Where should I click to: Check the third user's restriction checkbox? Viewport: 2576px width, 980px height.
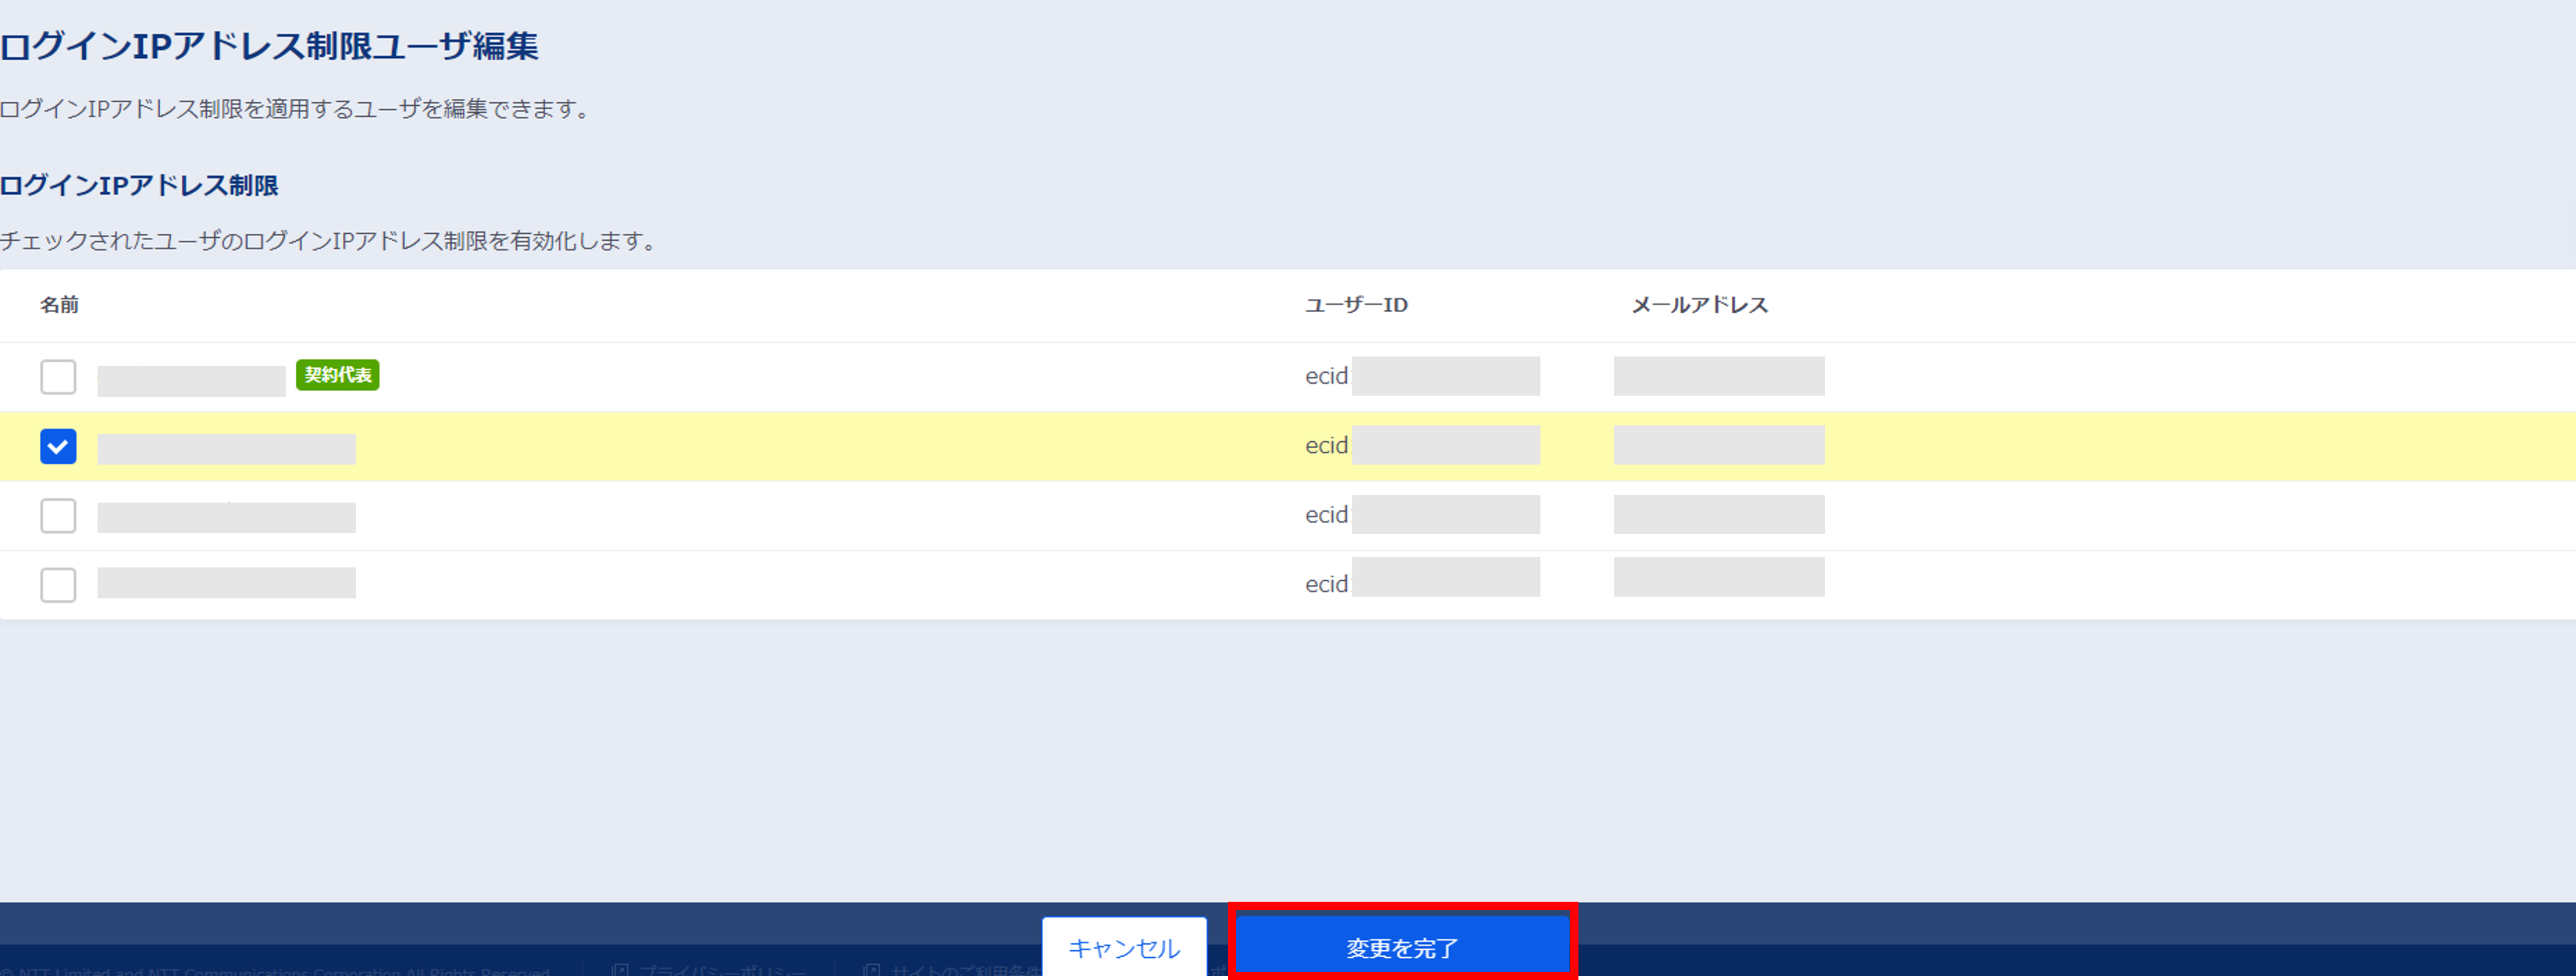[x=58, y=515]
